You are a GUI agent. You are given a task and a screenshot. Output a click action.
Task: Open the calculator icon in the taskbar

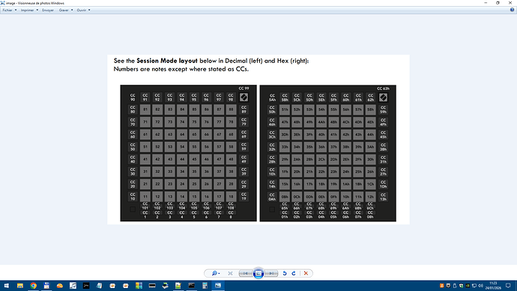[205, 286]
